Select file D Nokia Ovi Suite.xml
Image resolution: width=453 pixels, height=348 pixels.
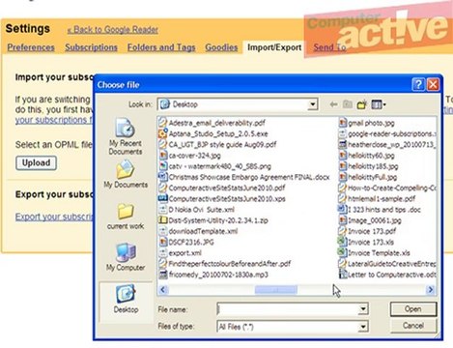[x=197, y=210]
